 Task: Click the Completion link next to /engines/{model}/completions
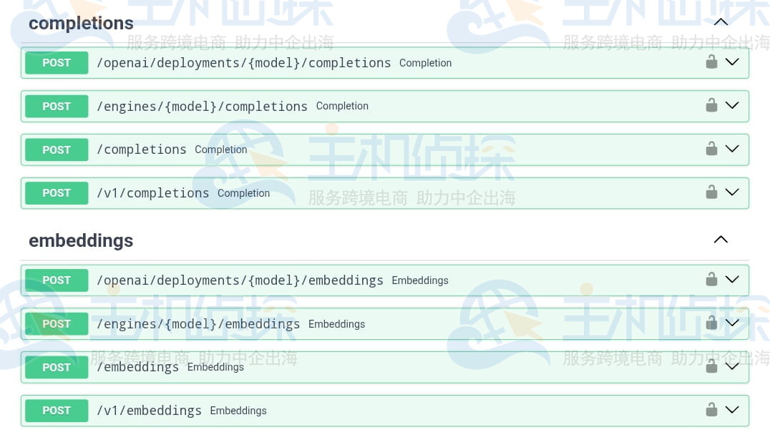point(342,105)
